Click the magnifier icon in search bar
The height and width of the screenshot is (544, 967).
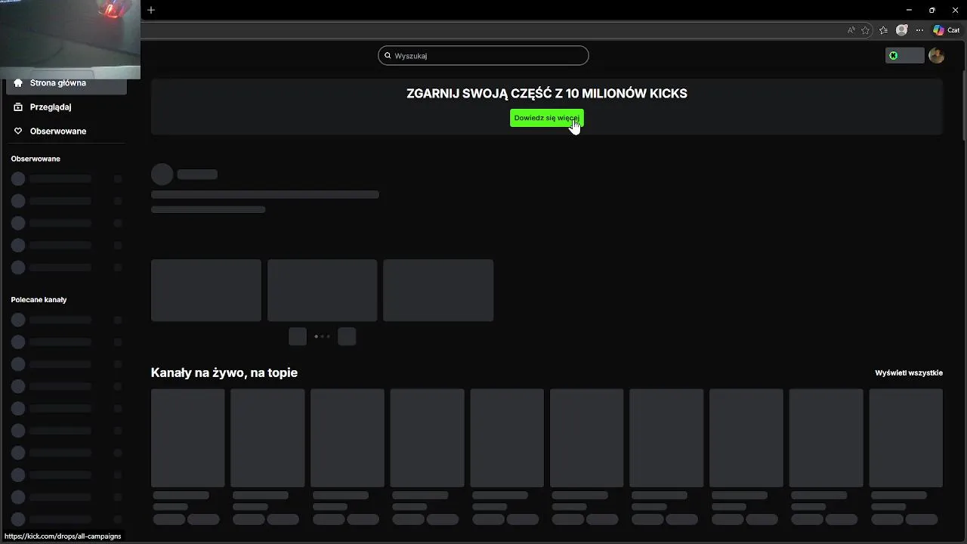pyautogui.click(x=388, y=56)
